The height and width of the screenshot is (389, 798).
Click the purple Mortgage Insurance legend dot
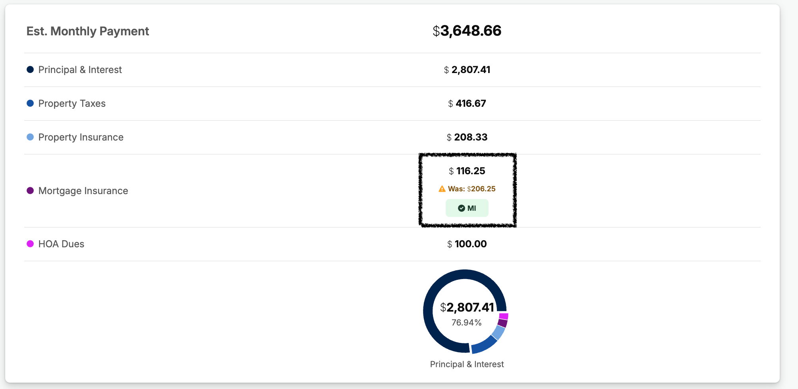(30, 191)
